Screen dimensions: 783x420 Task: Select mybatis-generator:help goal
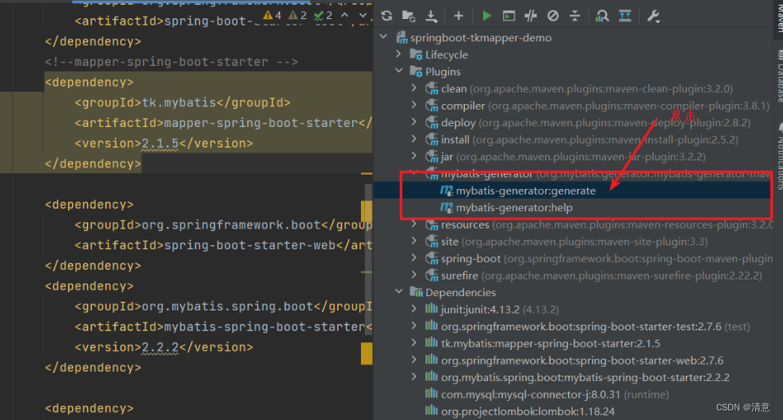tap(514, 207)
